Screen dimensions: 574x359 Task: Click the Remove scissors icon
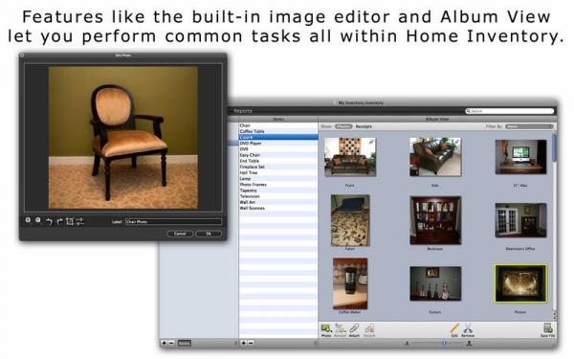point(468,329)
